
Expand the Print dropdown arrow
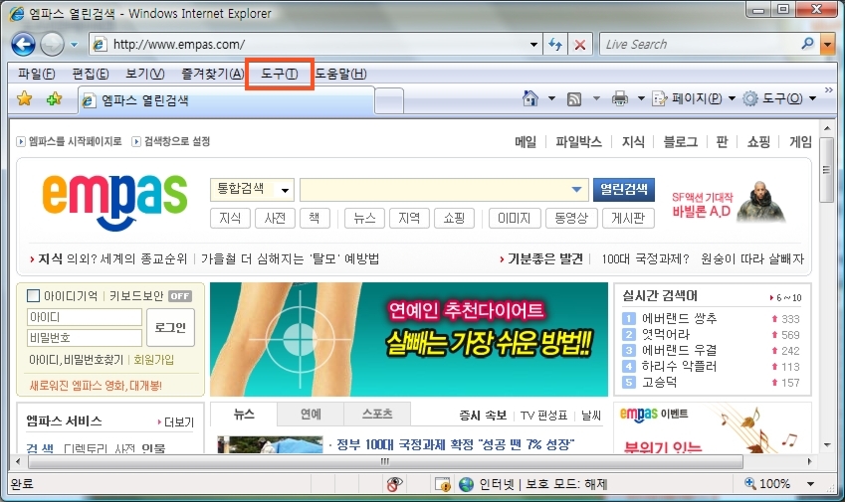click(641, 98)
